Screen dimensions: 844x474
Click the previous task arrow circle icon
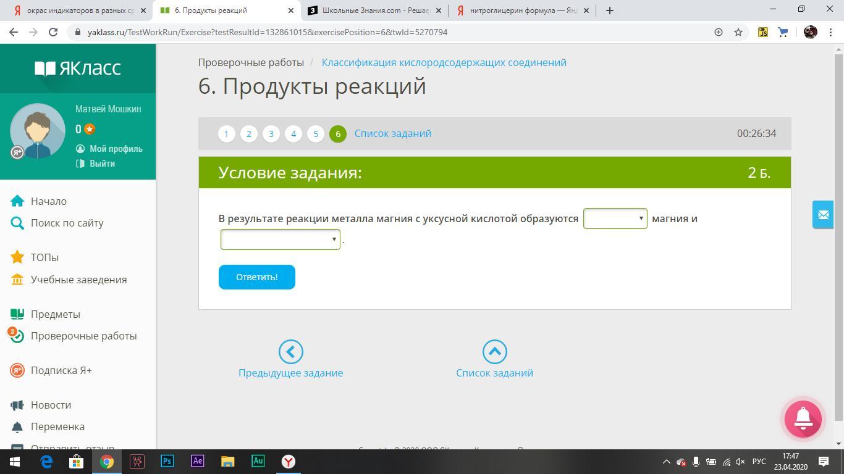pyautogui.click(x=290, y=352)
